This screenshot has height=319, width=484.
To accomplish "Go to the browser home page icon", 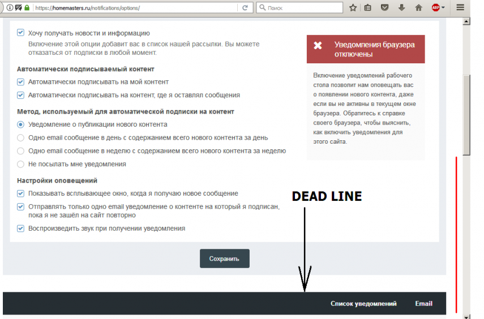I will pos(418,8).
